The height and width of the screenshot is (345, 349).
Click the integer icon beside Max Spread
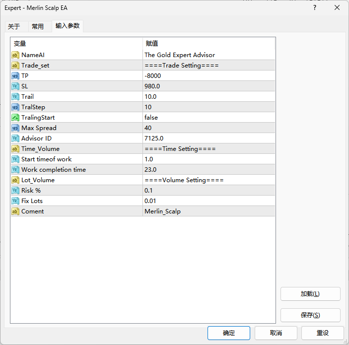(15, 128)
